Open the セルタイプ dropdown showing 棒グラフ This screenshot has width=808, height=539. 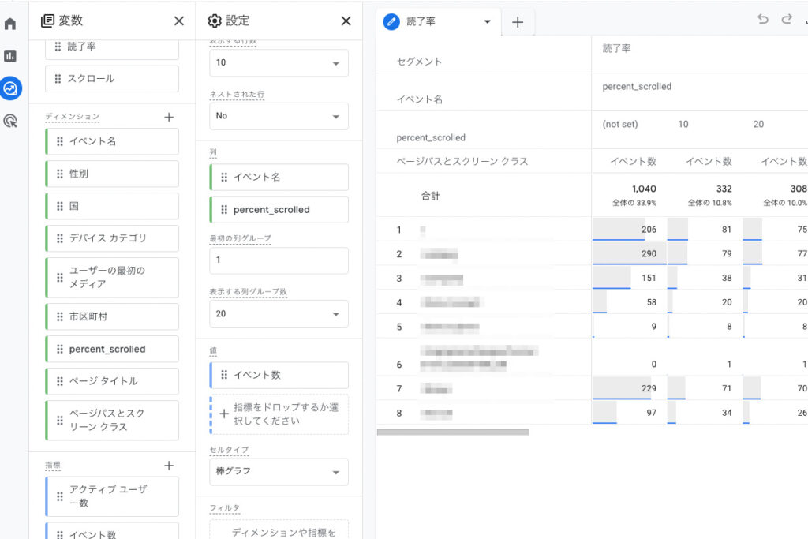(279, 471)
